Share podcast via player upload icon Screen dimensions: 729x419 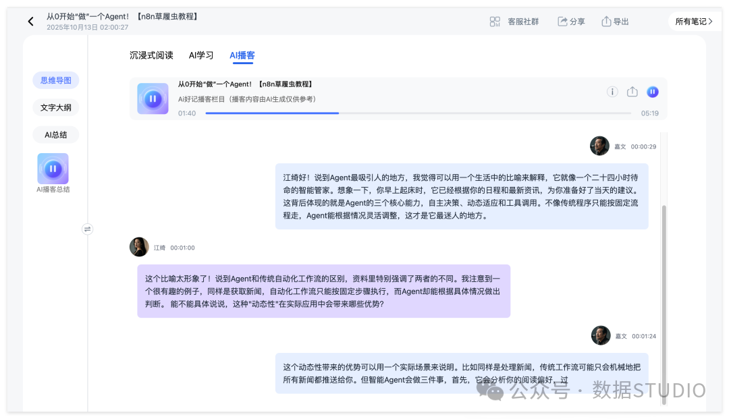[x=632, y=92]
